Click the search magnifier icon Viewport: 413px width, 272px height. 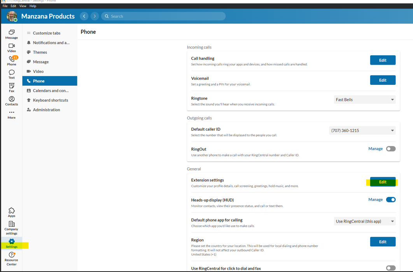(107, 16)
